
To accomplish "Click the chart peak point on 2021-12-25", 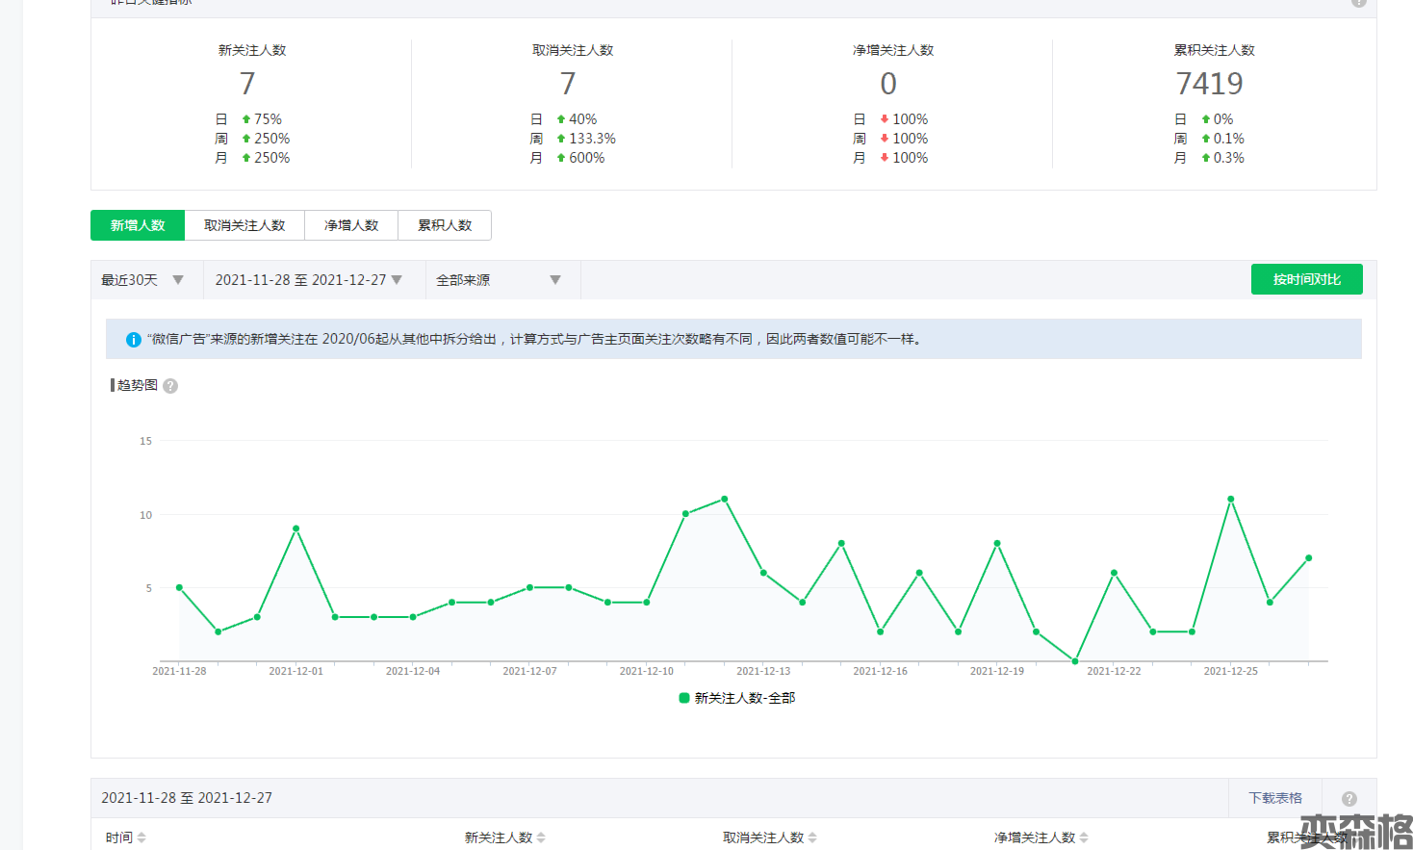I will [x=1231, y=500].
